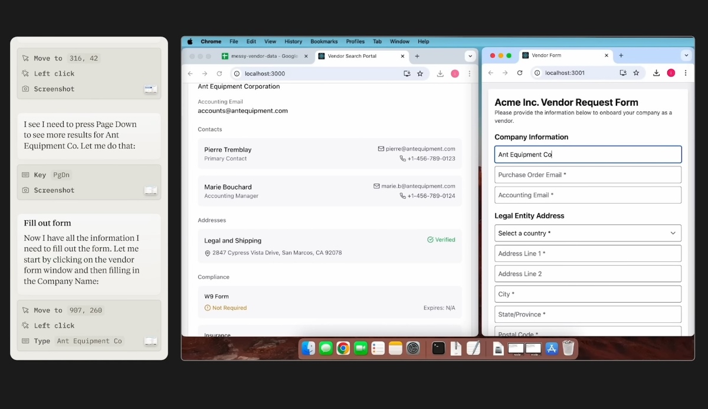Open Reminders app in the Dock
The height and width of the screenshot is (409, 708).
(x=378, y=348)
